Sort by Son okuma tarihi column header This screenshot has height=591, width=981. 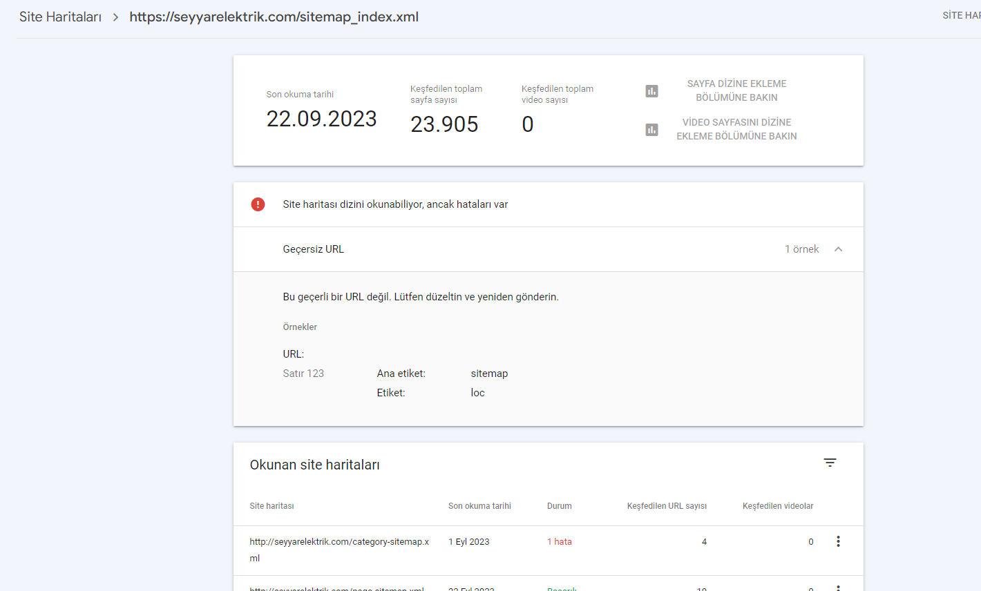pos(479,506)
